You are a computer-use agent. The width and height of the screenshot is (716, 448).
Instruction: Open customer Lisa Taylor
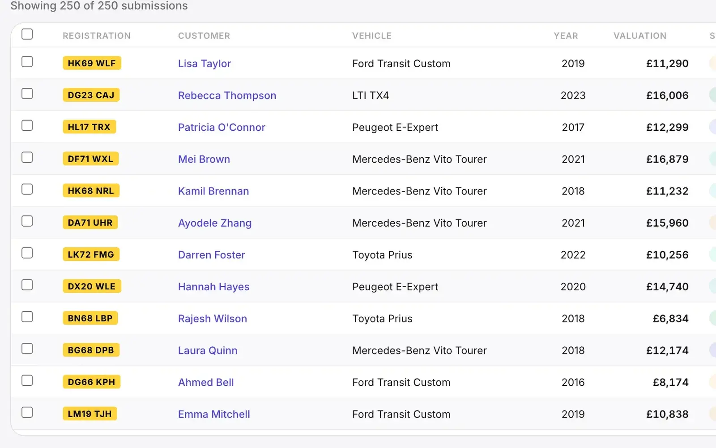tap(205, 64)
